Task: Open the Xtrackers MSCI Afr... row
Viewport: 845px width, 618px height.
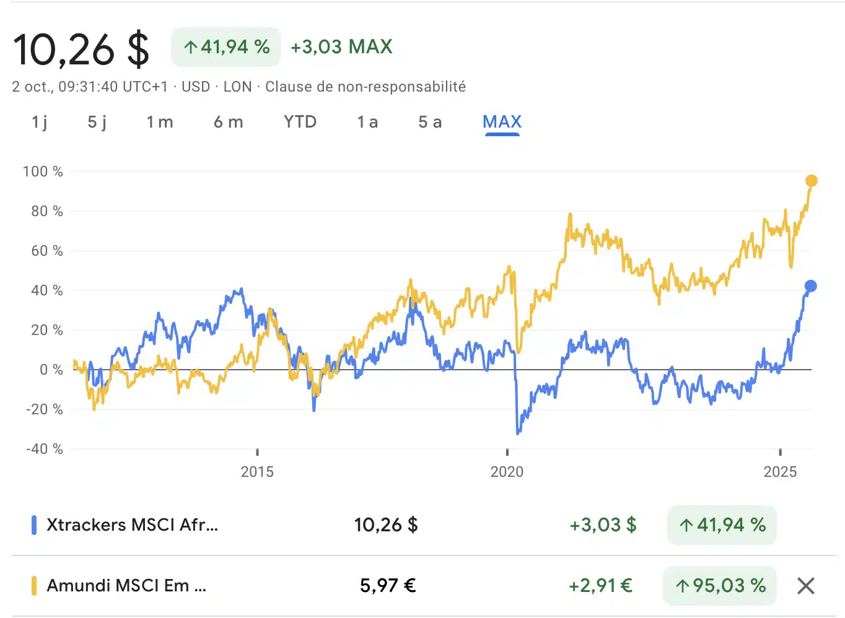Action: [132, 525]
